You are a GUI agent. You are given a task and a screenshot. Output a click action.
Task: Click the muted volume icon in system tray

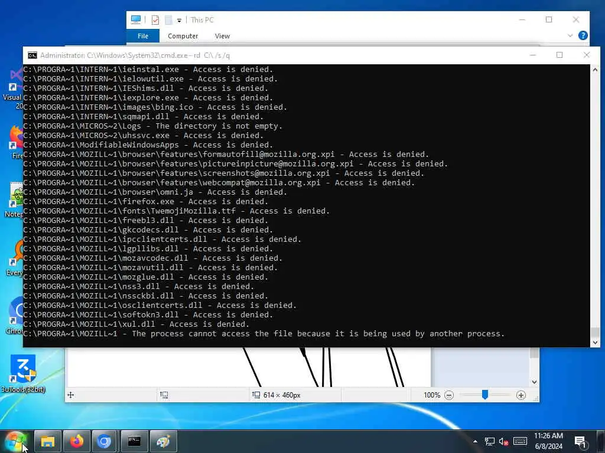503,441
